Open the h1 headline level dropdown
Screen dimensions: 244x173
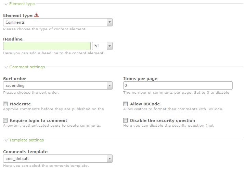pos(102,46)
